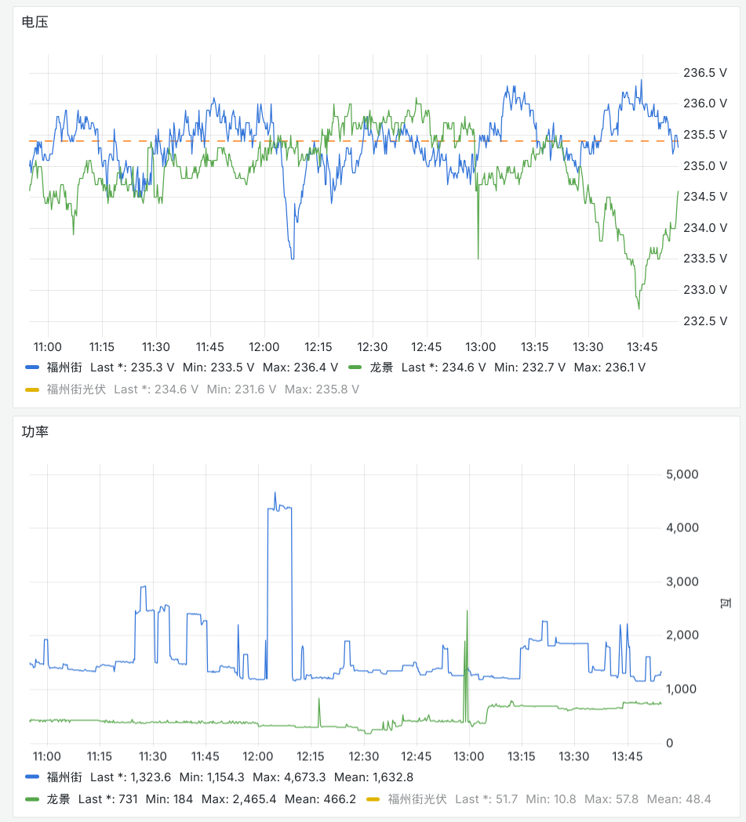Toggle 龙景 series in the 电压 legend

pyautogui.click(x=381, y=368)
